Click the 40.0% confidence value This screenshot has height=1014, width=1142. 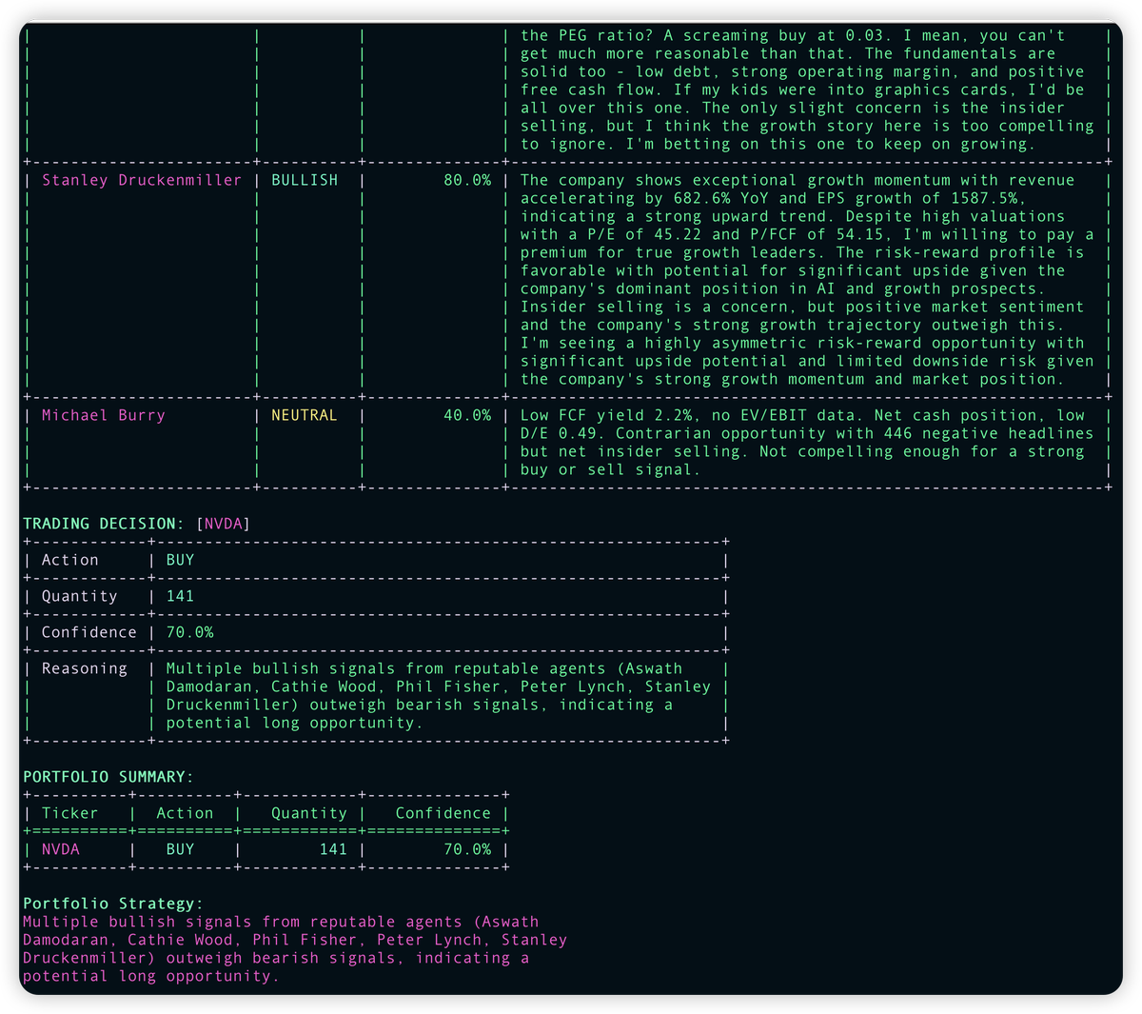tap(467, 415)
